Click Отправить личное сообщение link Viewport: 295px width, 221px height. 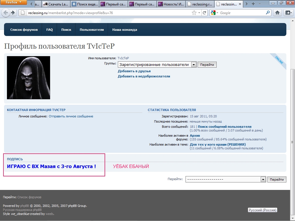(x=71, y=116)
